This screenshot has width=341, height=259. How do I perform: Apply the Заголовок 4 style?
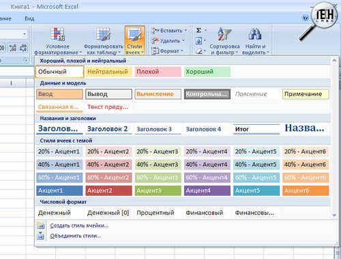(207, 129)
